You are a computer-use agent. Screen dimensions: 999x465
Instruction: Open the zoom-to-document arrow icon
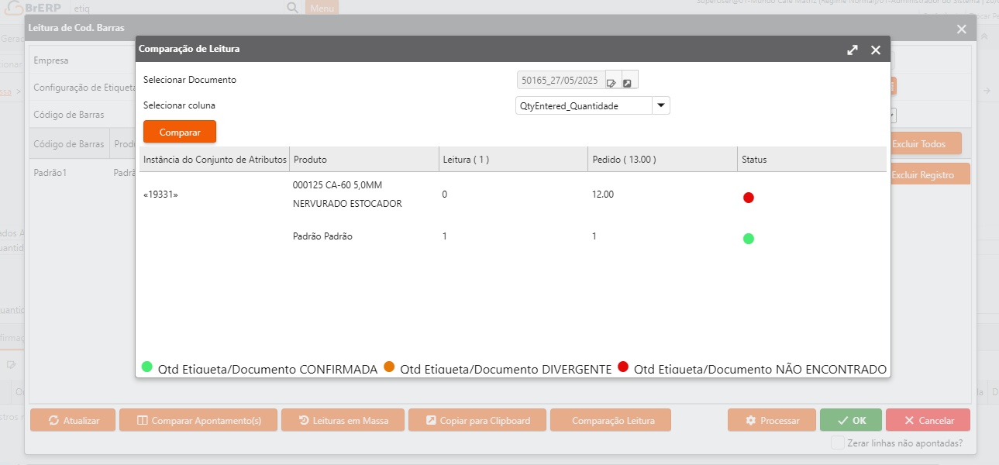628,81
